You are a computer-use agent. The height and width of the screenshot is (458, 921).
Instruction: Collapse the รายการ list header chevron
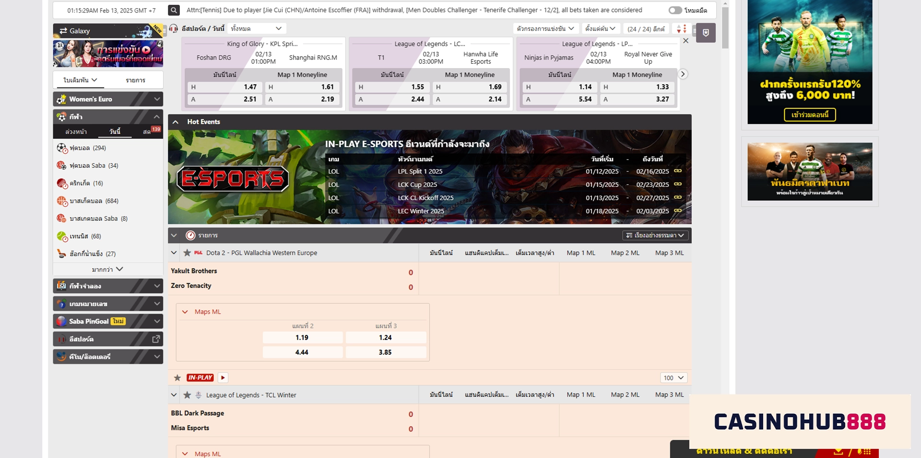pos(174,235)
